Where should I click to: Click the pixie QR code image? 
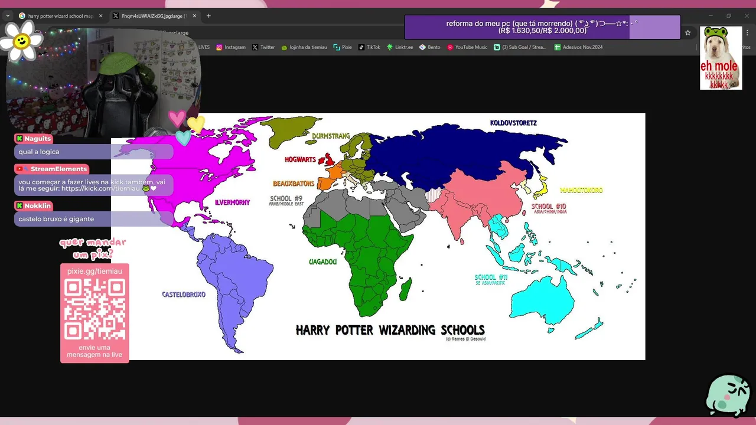94,309
